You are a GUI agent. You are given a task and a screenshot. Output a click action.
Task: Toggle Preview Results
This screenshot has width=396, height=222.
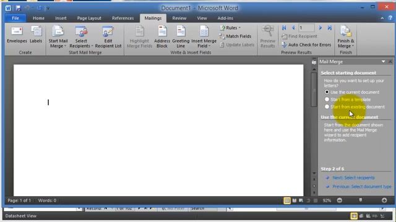coord(268,37)
